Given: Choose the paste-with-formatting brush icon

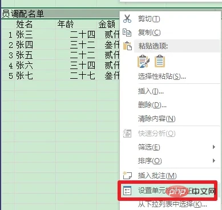Looking at the screenshot, I should coord(143,61).
